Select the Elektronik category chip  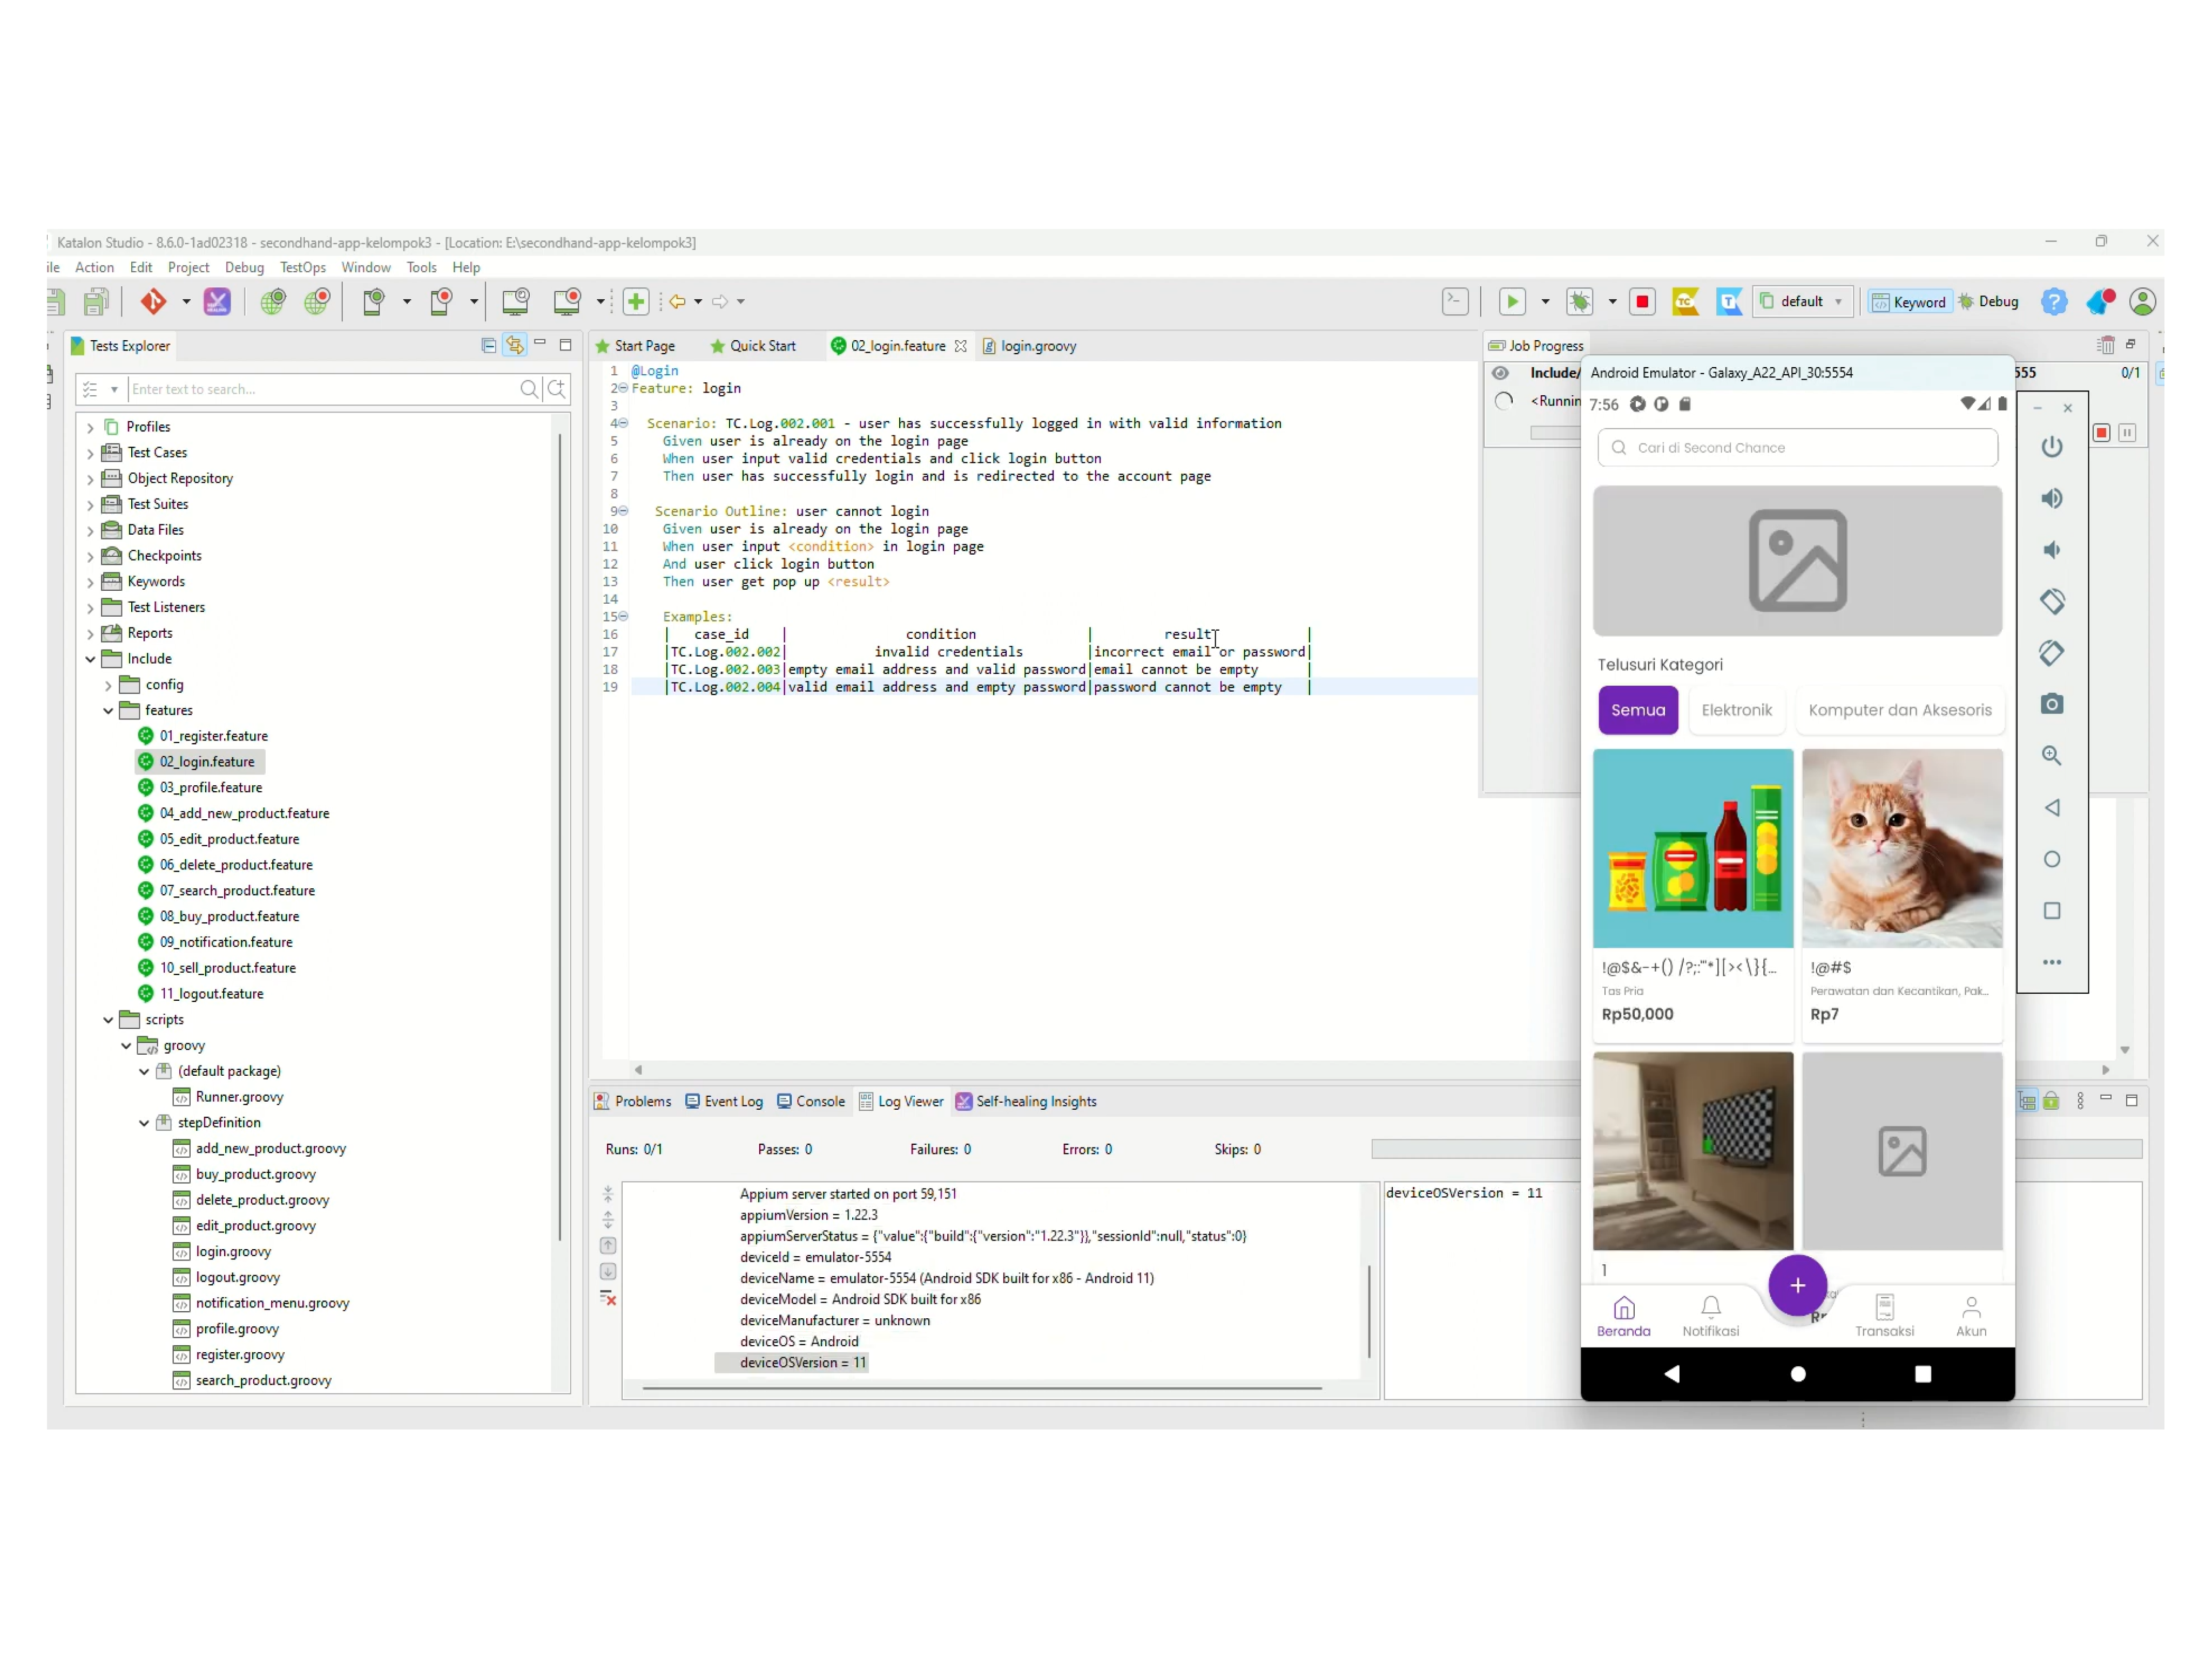click(x=1736, y=710)
